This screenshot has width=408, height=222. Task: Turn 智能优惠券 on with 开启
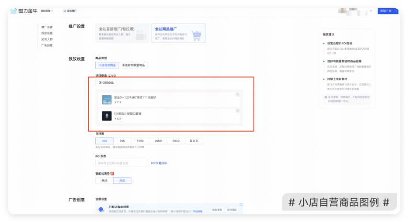tap(122, 180)
